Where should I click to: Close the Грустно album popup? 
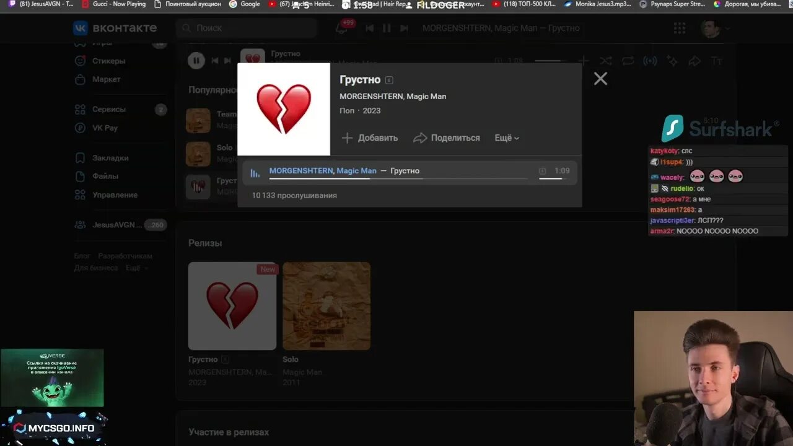pyautogui.click(x=600, y=79)
